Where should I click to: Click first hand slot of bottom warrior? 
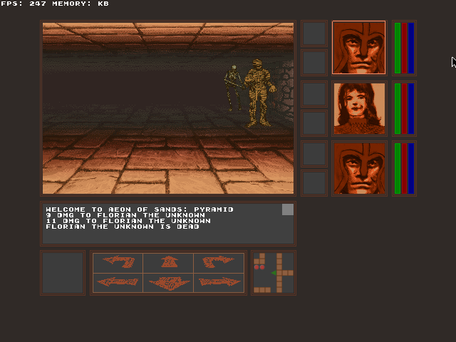click(x=314, y=154)
